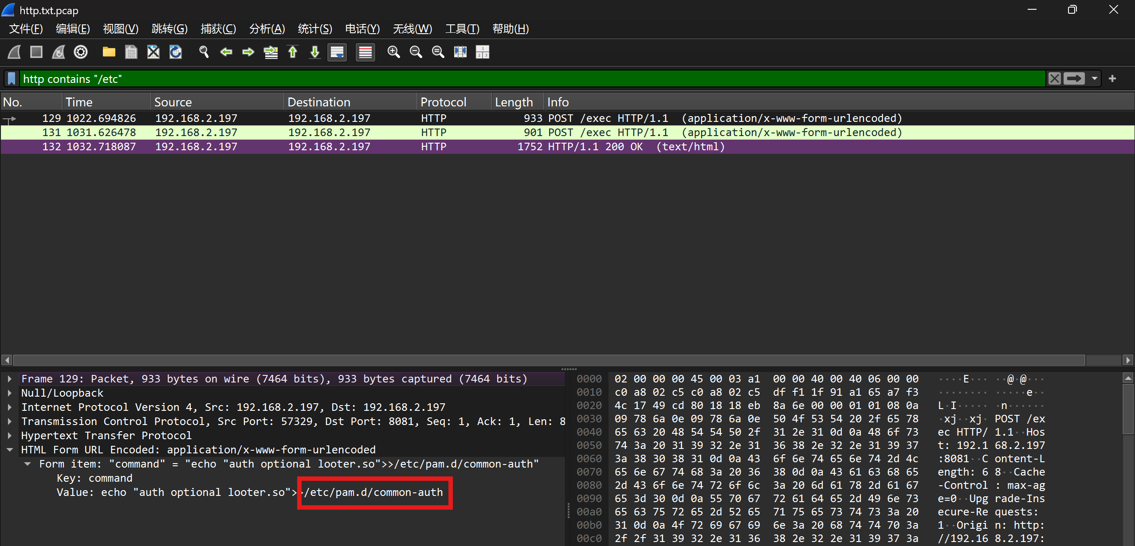Clear the display filter
Image resolution: width=1135 pixels, height=546 pixels.
tap(1055, 79)
